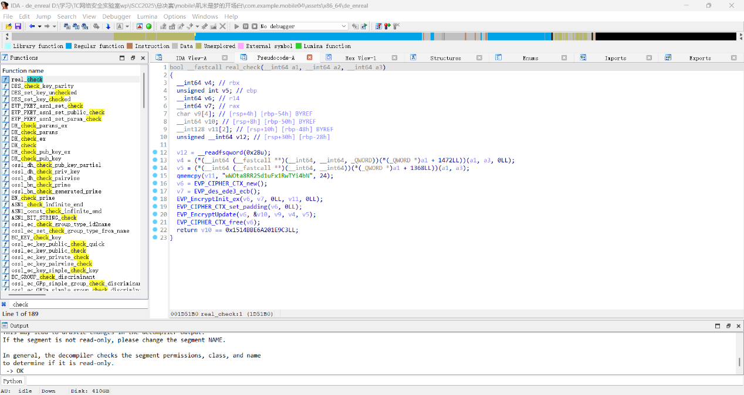Click the text search 'A' toolbar icon
The height and width of the screenshot is (395, 744).
120,26
